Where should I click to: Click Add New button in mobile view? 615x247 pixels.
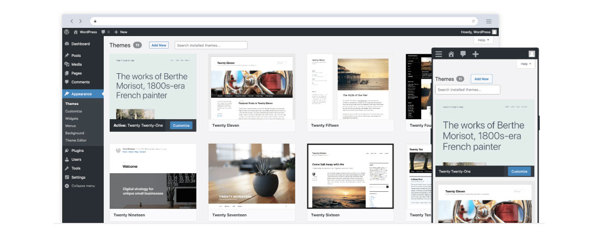coord(481,79)
